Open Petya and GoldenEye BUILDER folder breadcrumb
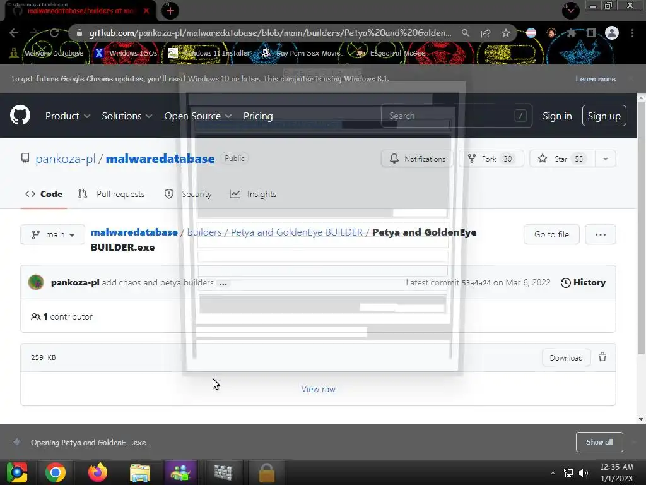Viewport: 646px width, 485px height. point(297,232)
